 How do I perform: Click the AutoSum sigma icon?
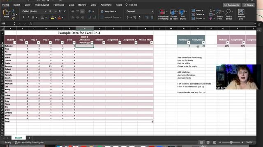(211, 11)
